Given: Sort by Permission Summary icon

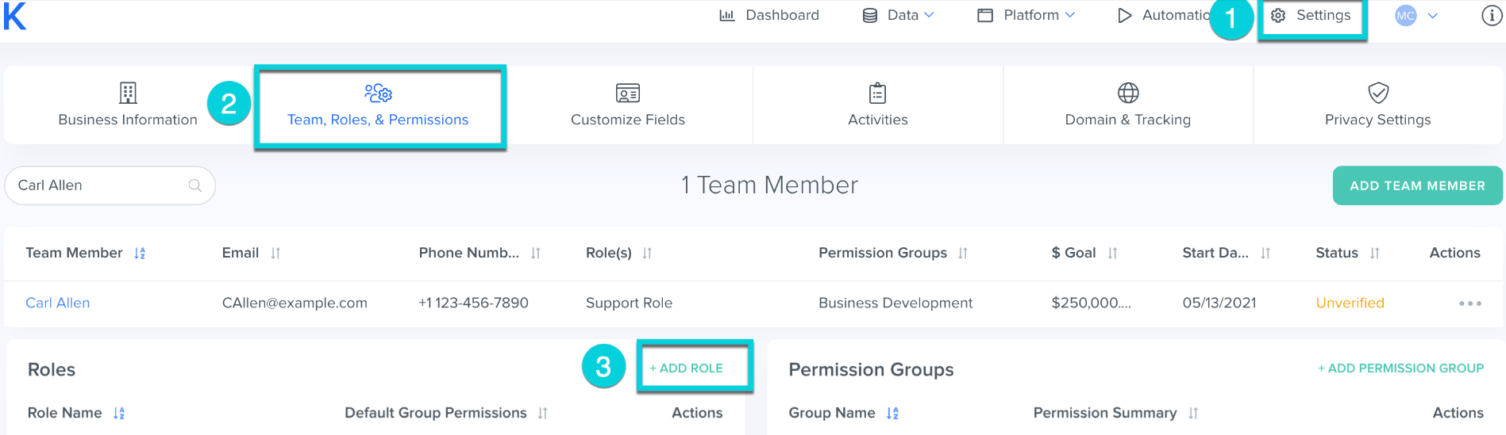Looking at the screenshot, I should point(1192,414).
